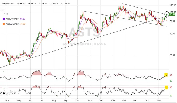Click the 76.93 moving average value

coord(23,24)
